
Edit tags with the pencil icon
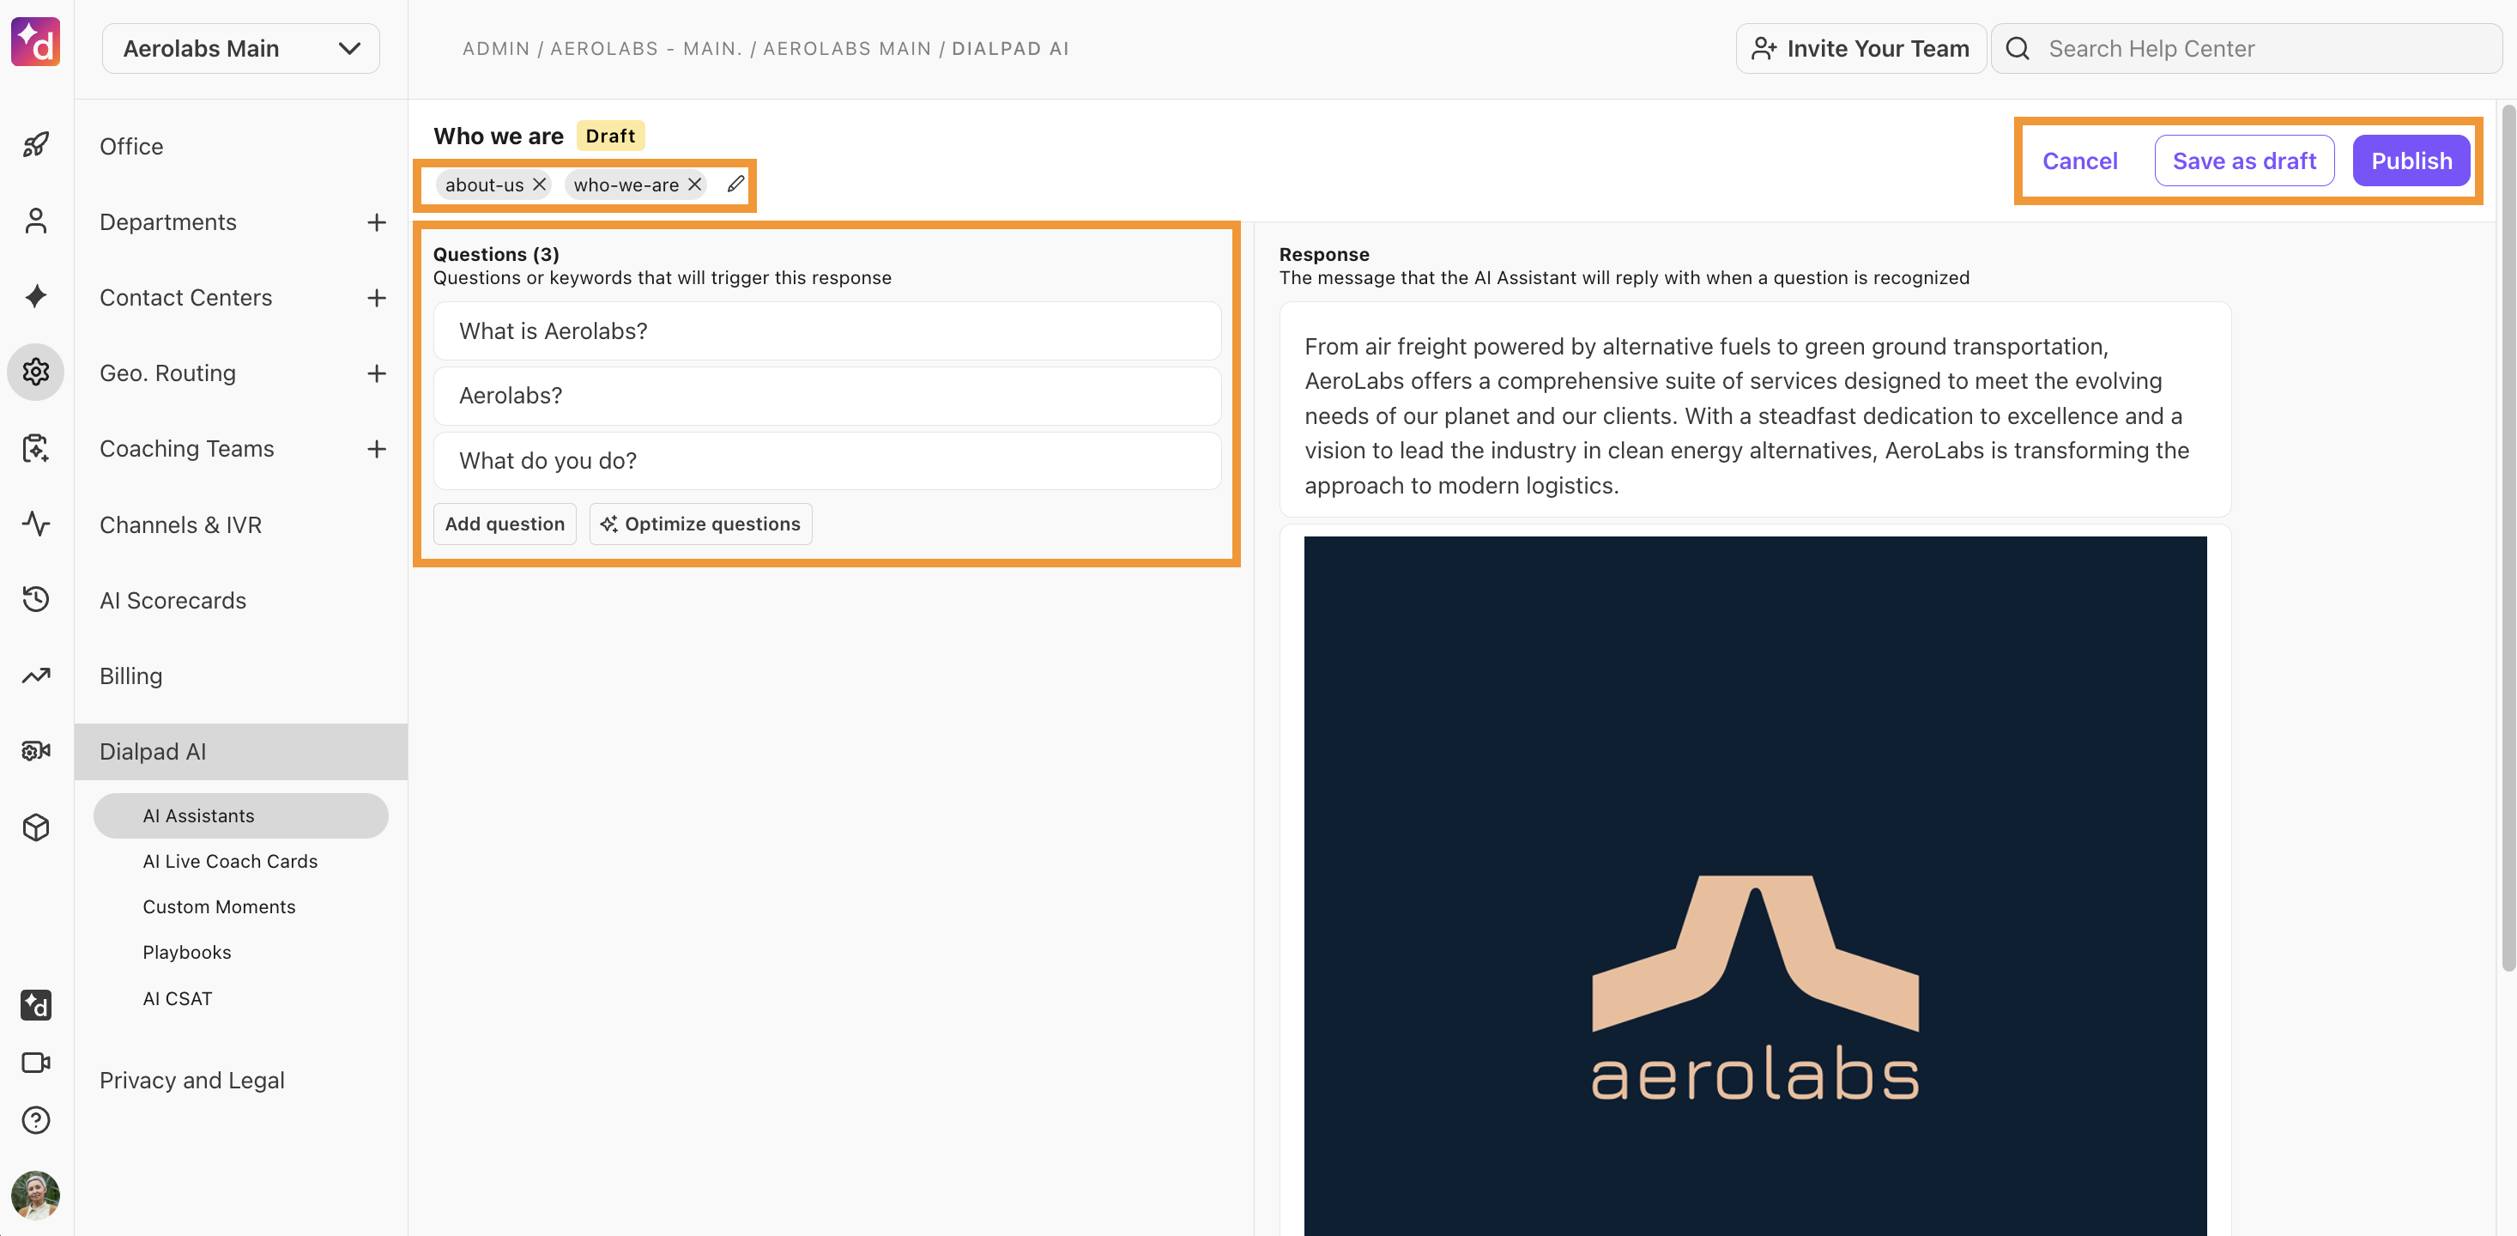[x=735, y=184]
